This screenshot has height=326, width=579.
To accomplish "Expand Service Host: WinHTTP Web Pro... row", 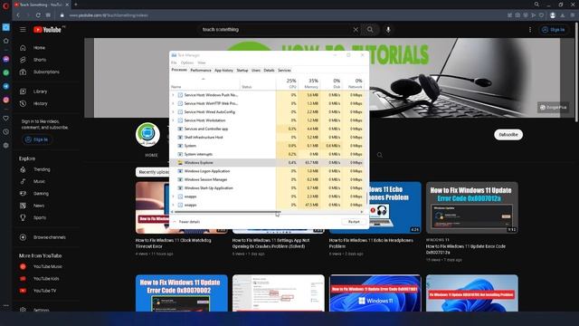I will point(173,103).
